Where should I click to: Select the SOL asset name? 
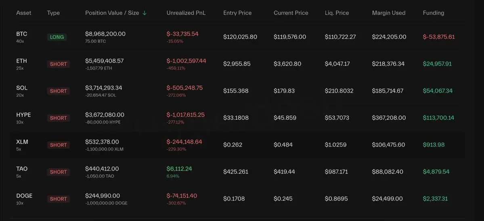click(22, 88)
